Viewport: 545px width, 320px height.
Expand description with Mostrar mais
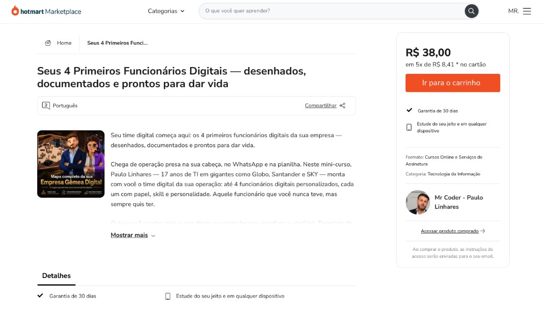[129, 235]
